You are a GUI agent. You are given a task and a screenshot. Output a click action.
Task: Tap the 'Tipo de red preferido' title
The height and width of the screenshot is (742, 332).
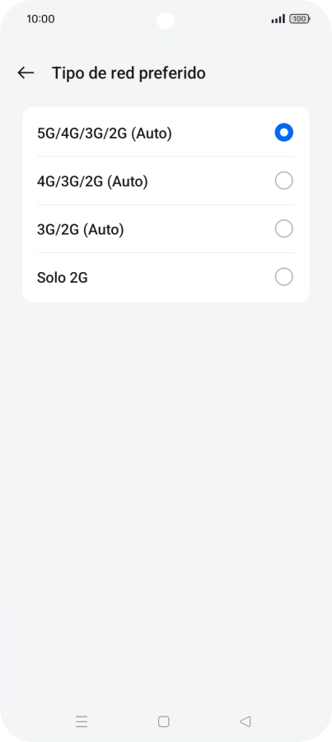[129, 73]
